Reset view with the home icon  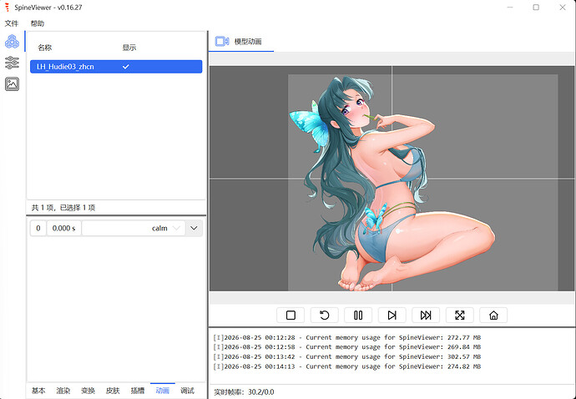pyautogui.click(x=493, y=316)
